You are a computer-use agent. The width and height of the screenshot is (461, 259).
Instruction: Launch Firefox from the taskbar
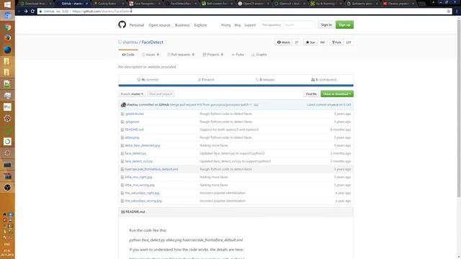(x=7, y=38)
